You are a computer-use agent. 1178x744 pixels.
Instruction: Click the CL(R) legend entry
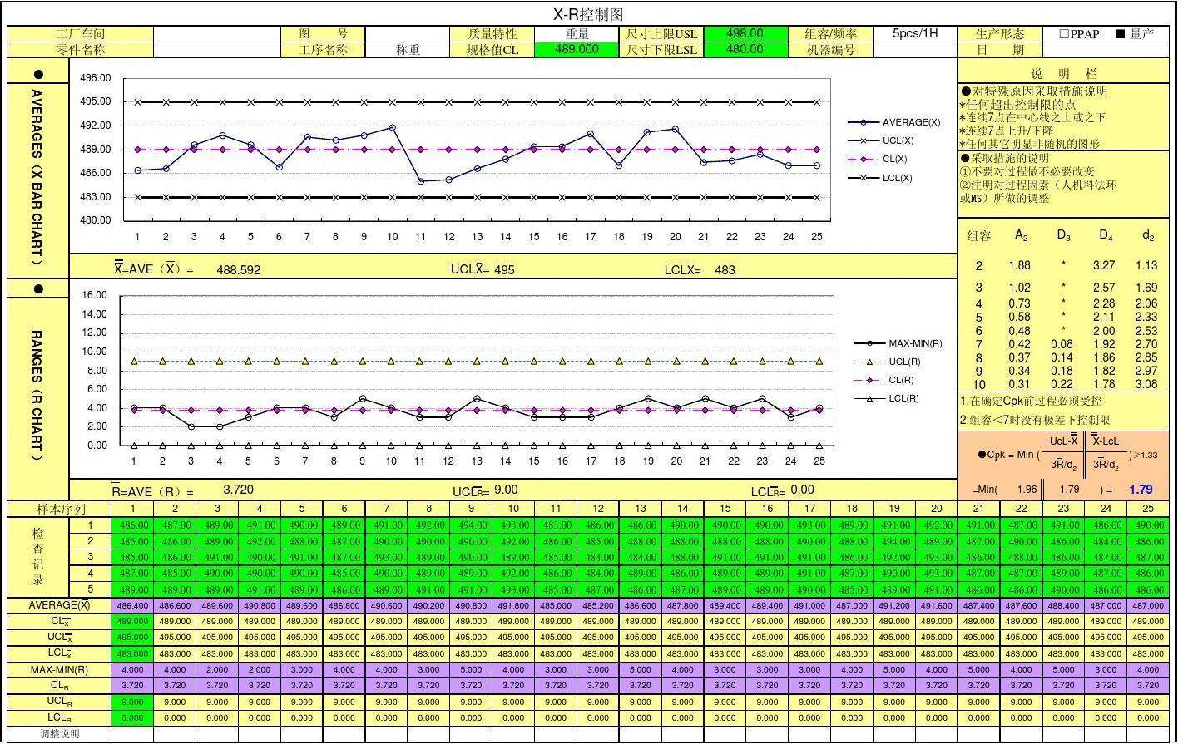tap(885, 380)
